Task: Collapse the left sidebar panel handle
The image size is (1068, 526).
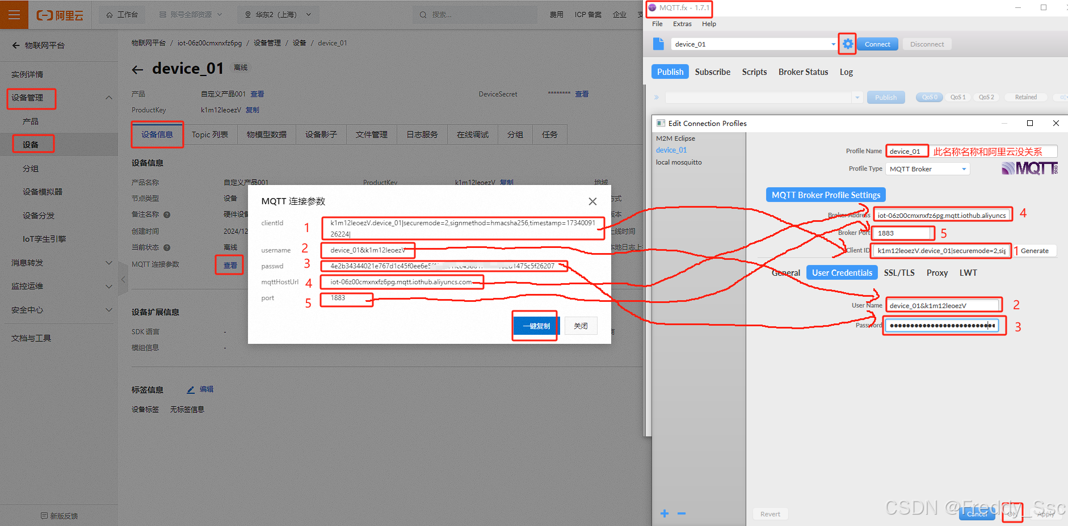Action: coord(123,279)
